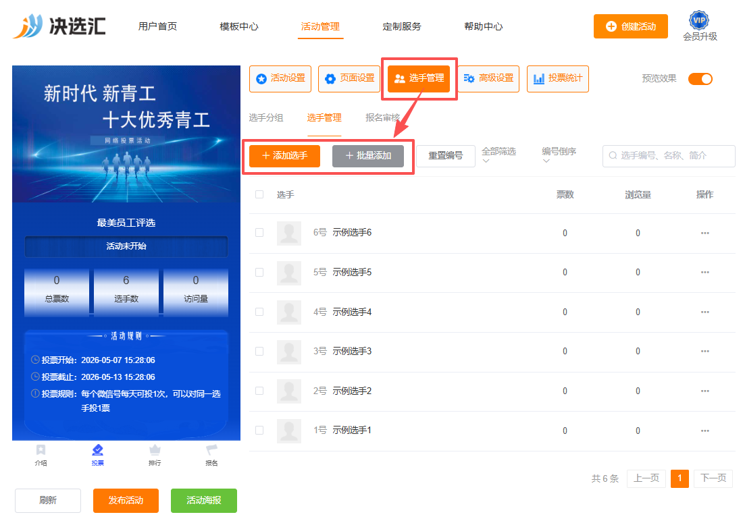
Task: Open 投票统计 vote statistics tab
Action: tap(558, 78)
